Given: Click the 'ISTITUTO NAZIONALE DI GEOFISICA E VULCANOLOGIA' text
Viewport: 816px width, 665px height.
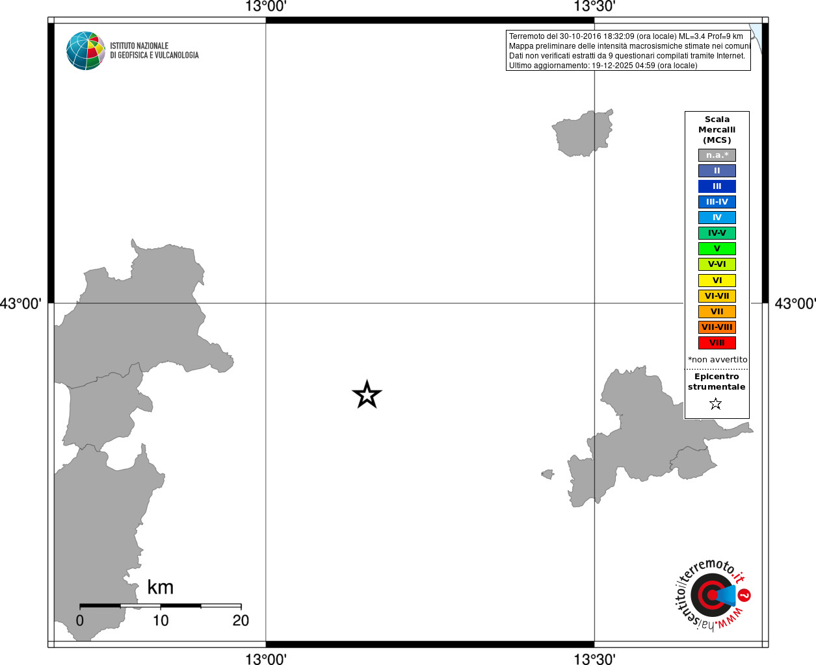Looking at the screenshot, I should click(154, 51).
